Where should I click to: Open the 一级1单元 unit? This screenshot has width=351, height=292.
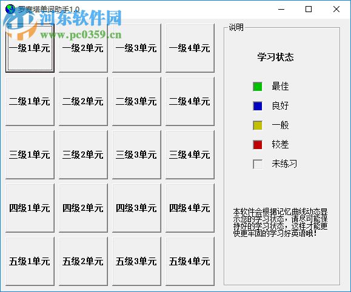click(30, 48)
